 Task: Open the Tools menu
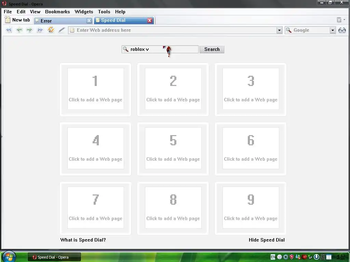tap(104, 12)
